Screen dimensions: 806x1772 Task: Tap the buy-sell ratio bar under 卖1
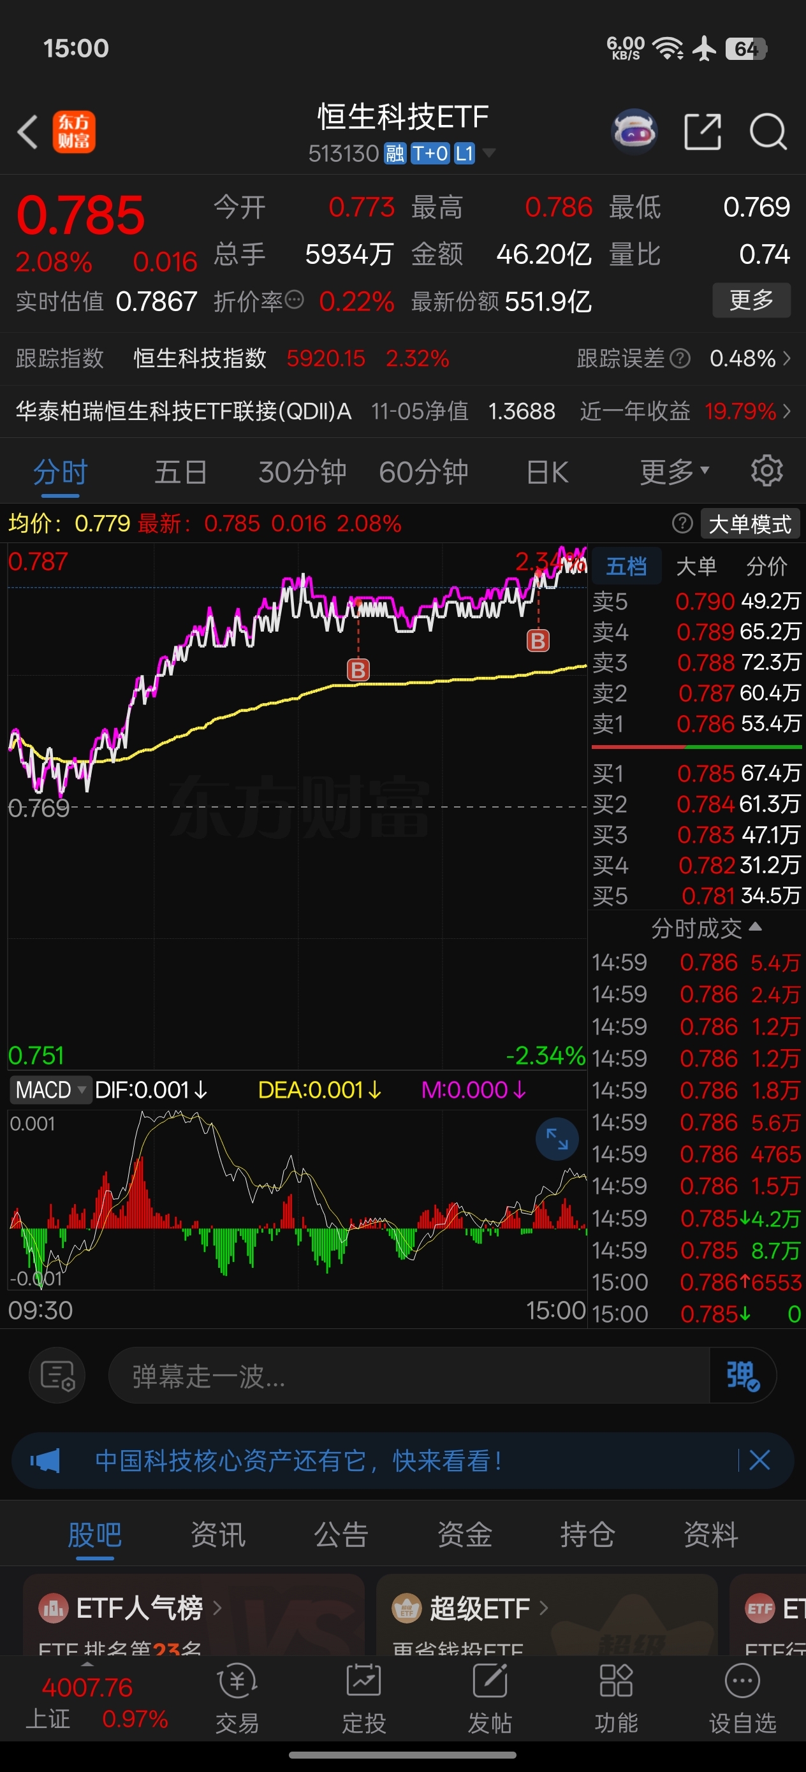[x=696, y=746]
